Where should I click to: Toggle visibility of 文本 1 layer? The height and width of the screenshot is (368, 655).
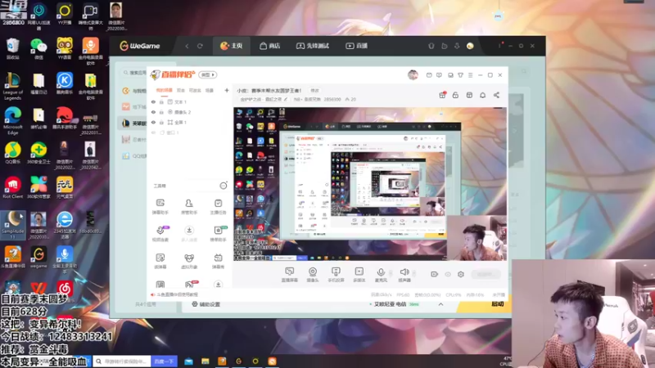(x=153, y=101)
